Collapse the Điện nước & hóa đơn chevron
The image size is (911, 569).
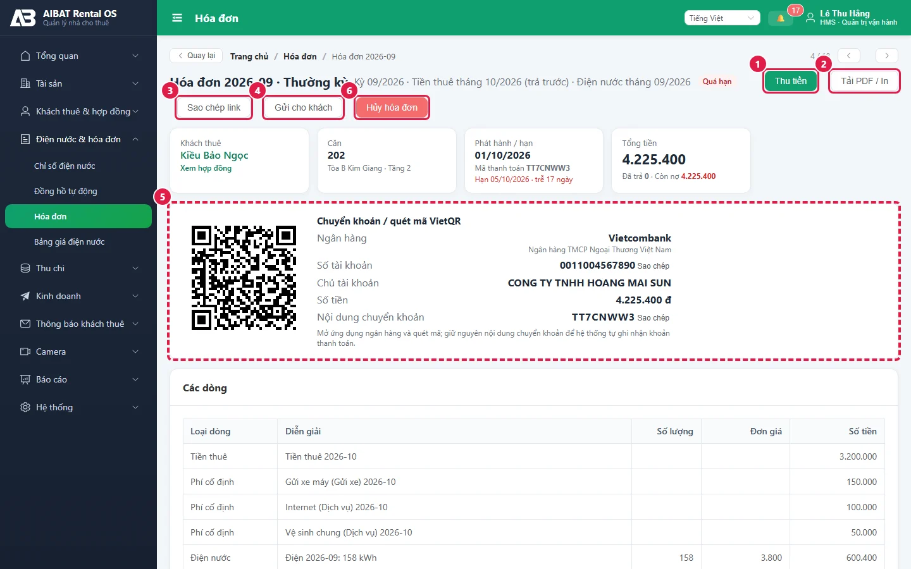[x=135, y=139]
